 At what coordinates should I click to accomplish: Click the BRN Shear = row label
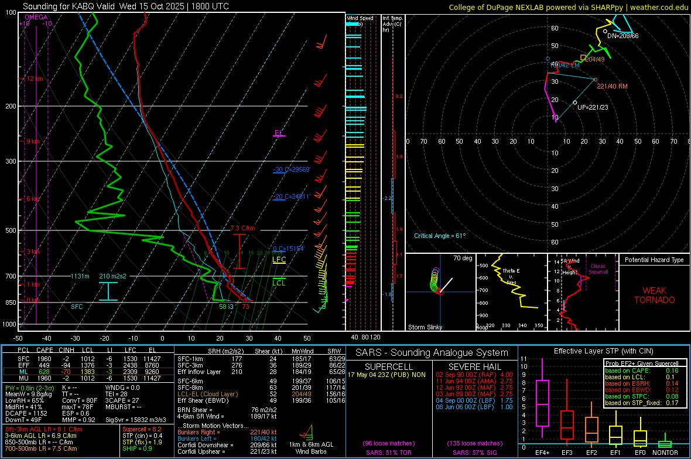click(195, 410)
